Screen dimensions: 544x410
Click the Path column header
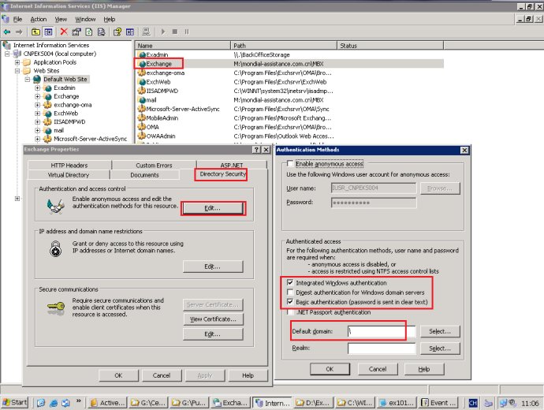click(284, 46)
